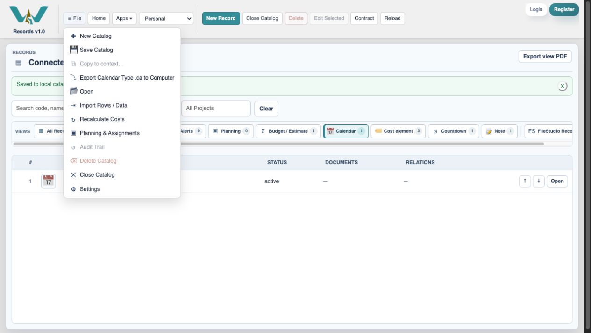Open the All Projects filter

point(216,108)
